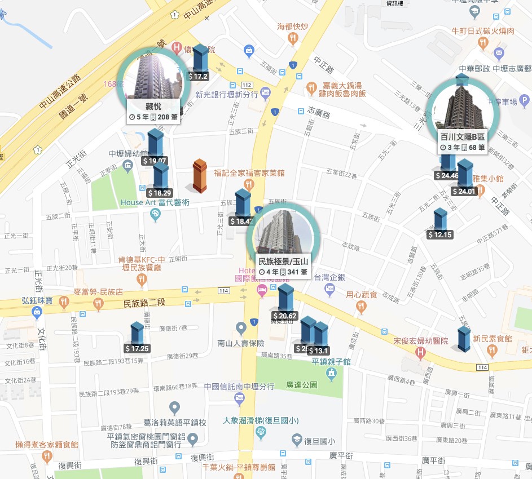Click the 志廣路 road label
This screenshot has height=479, width=532.
(x=319, y=112)
